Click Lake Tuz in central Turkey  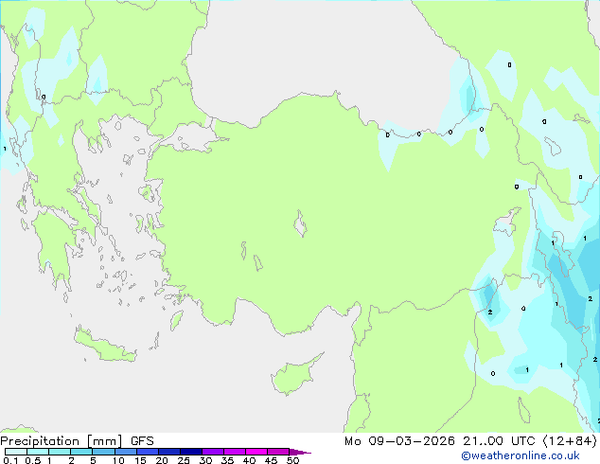click(x=300, y=224)
